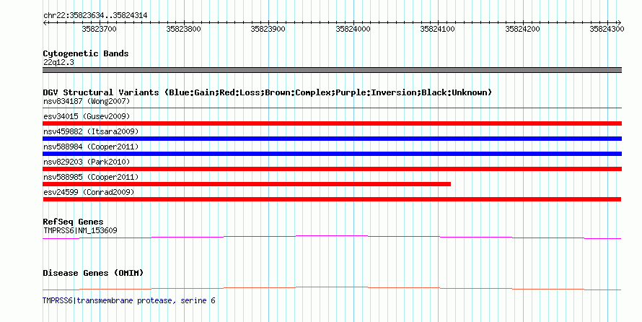Click ruler position 35824100

[x=438, y=29]
